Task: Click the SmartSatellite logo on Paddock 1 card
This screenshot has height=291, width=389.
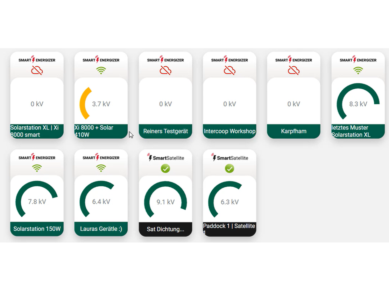Action: coord(229,158)
